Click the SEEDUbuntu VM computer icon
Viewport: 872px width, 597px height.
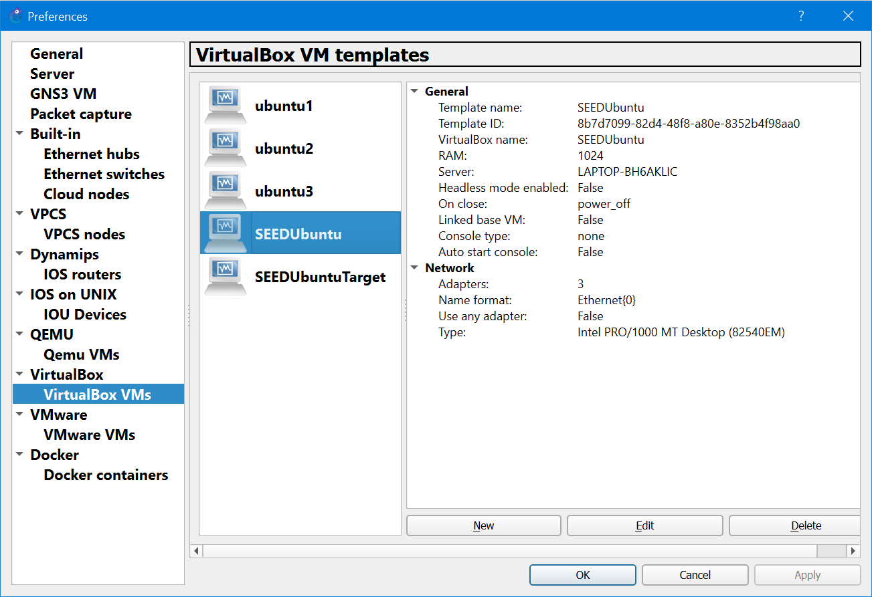pyautogui.click(x=226, y=233)
